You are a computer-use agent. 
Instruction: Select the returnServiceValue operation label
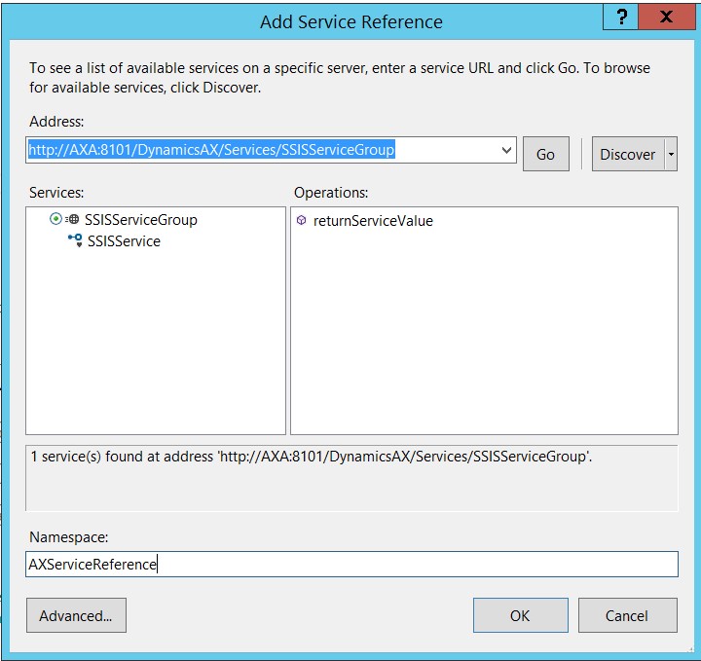(373, 221)
